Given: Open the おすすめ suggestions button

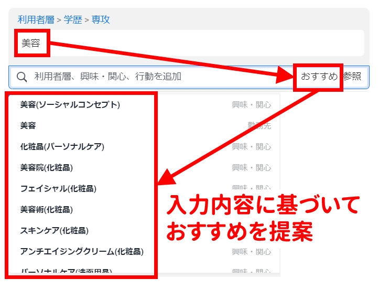Looking at the screenshot, I should tap(318, 77).
